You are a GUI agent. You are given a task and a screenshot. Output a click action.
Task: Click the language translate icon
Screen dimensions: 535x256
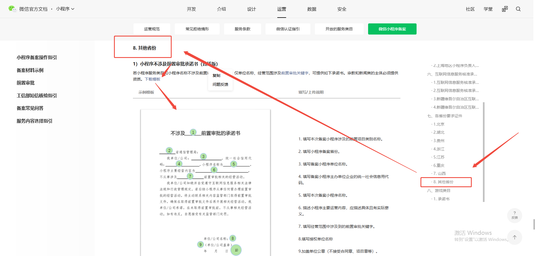(x=505, y=9)
